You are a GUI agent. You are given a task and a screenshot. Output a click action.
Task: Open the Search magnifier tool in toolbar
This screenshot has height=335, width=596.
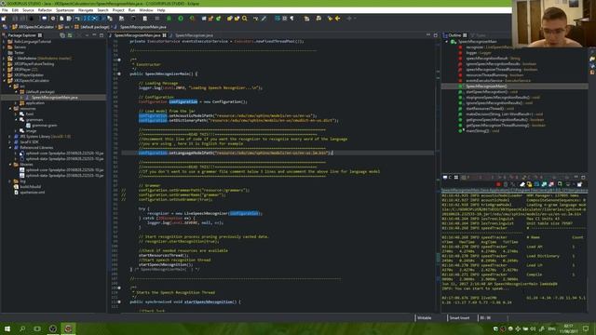(x=244, y=19)
